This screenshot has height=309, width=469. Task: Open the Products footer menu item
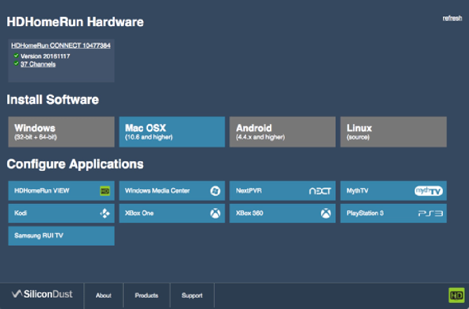(146, 295)
